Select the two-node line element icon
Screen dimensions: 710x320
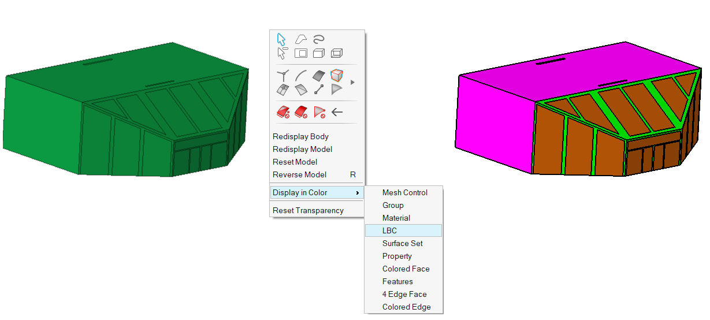point(318,90)
